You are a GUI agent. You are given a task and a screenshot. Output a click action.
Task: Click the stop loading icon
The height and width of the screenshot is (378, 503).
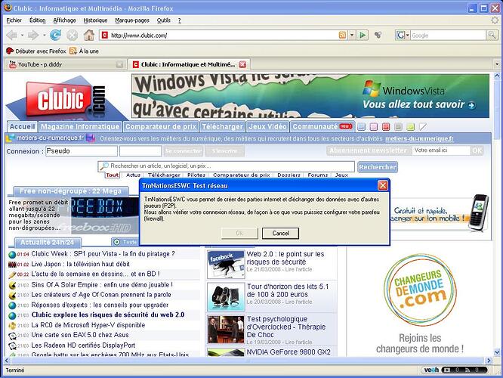72,35
